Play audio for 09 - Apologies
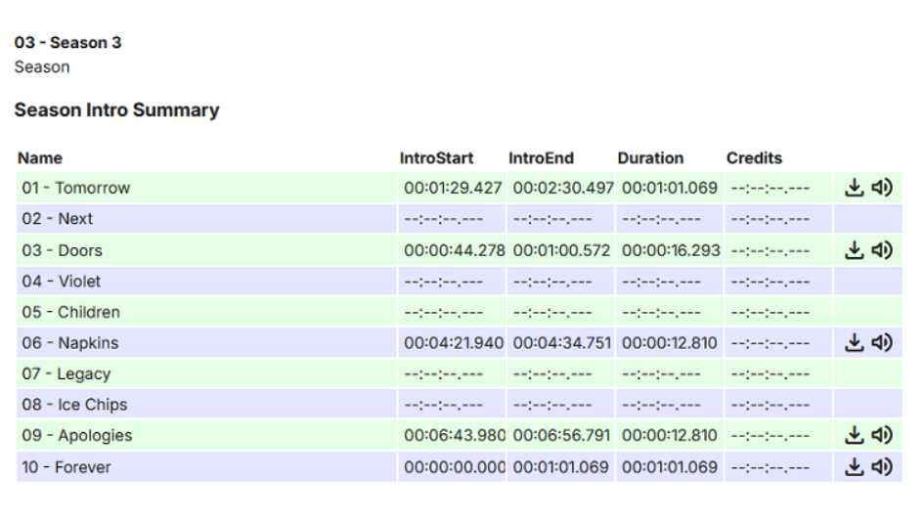Image resolution: width=924 pixels, height=522 pixels. tap(882, 435)
